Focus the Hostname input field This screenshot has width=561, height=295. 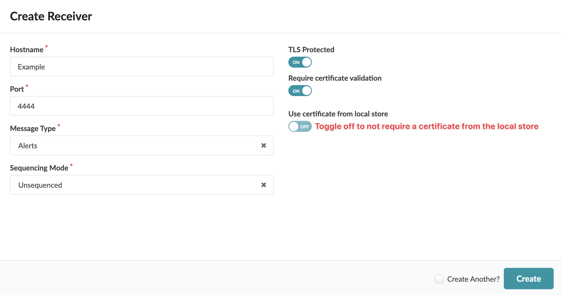pos(142,67)
